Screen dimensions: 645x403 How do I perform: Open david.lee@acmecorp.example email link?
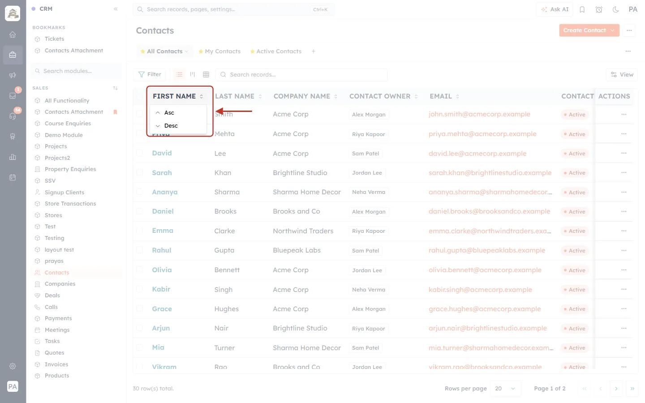point(477,154)
